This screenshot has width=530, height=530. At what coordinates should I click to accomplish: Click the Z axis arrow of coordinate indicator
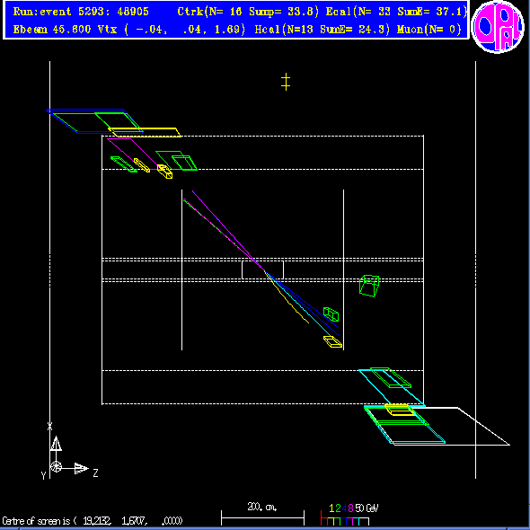tap(81, 468)
